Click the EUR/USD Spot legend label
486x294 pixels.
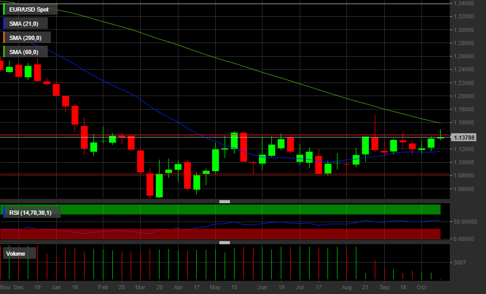(29, 9)
